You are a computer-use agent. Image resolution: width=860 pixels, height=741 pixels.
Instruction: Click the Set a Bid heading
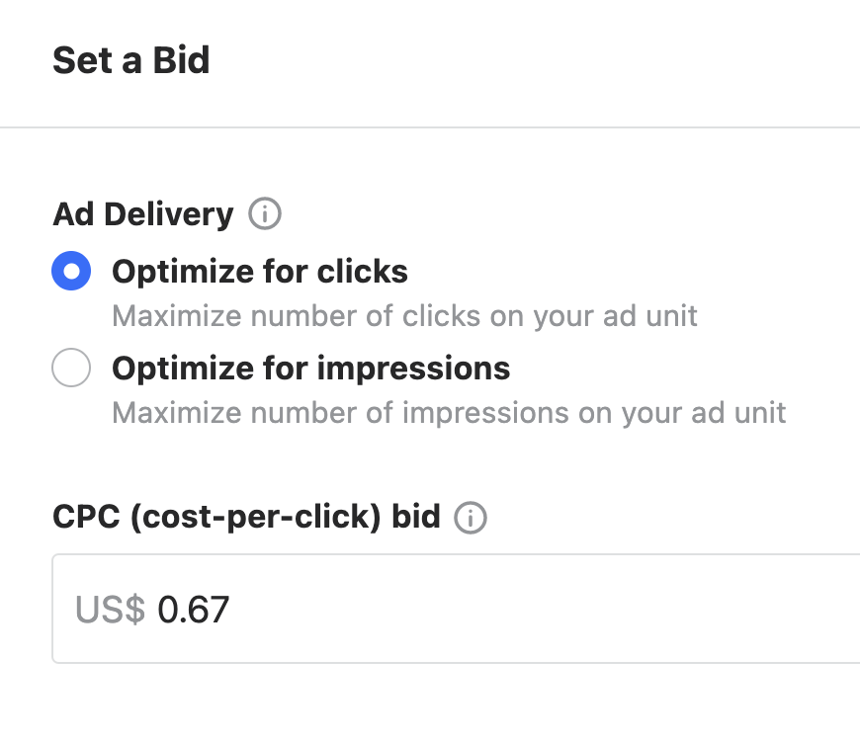[x=130, y=60]
